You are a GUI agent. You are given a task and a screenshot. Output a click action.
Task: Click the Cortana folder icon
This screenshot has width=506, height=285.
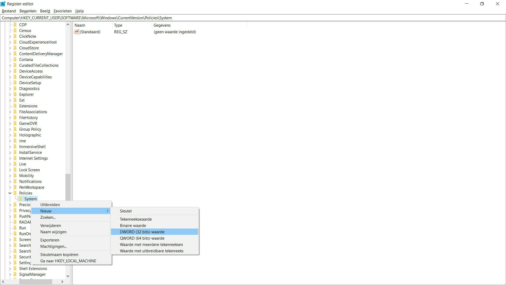tap(15, 59)
